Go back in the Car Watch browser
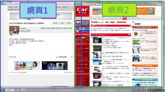This screenshot has width=165, height=92. click(77, 4)
